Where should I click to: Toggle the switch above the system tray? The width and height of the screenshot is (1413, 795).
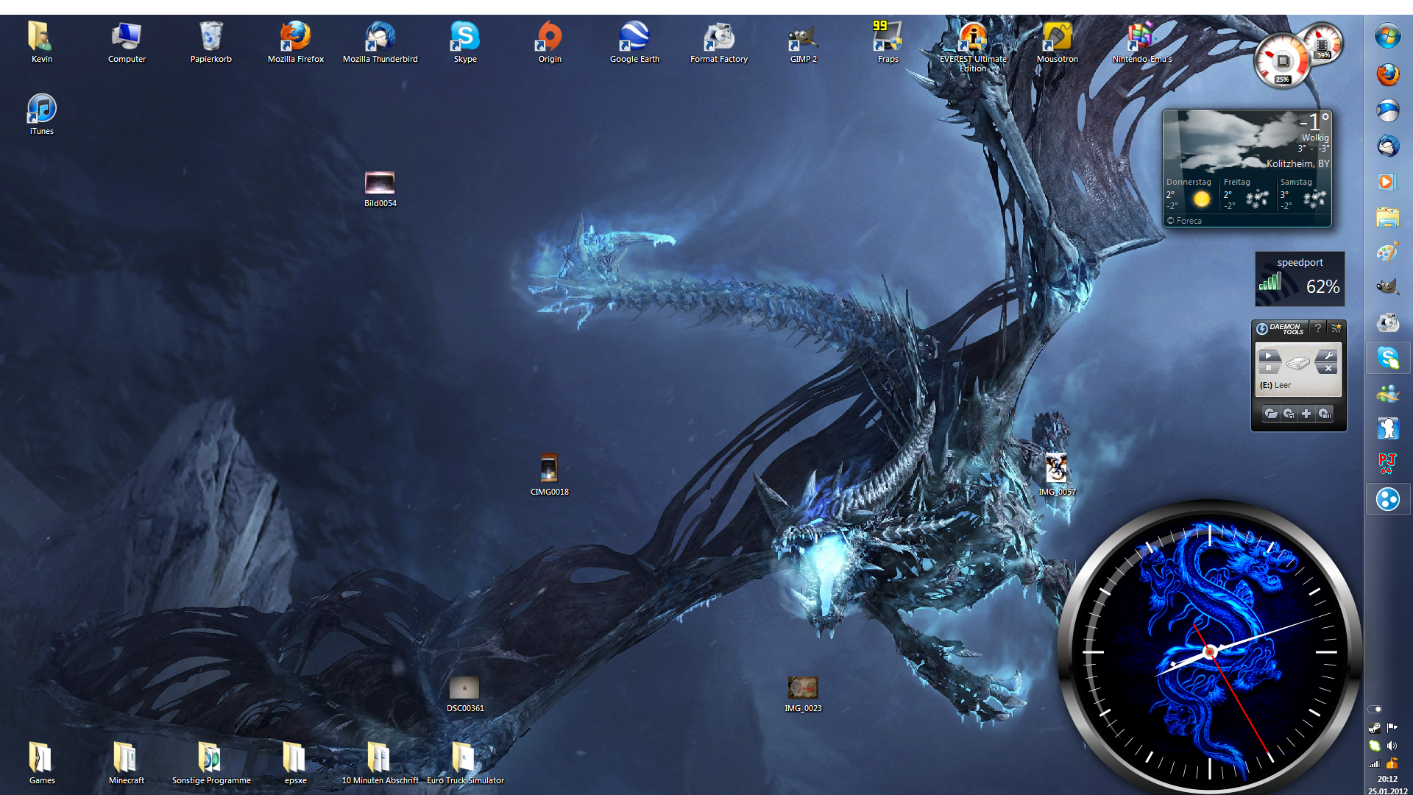(x=1375, y=709)
